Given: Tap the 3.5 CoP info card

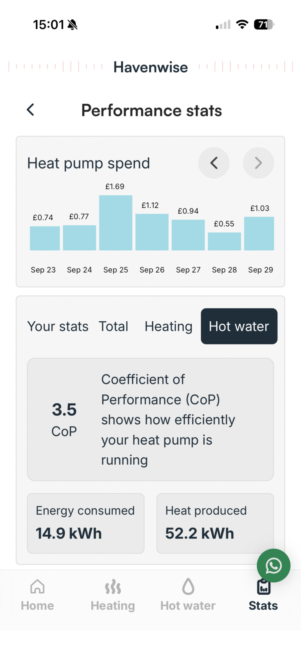Looking at the screenshot, I should pyautogui.click(x=150, y=420).
